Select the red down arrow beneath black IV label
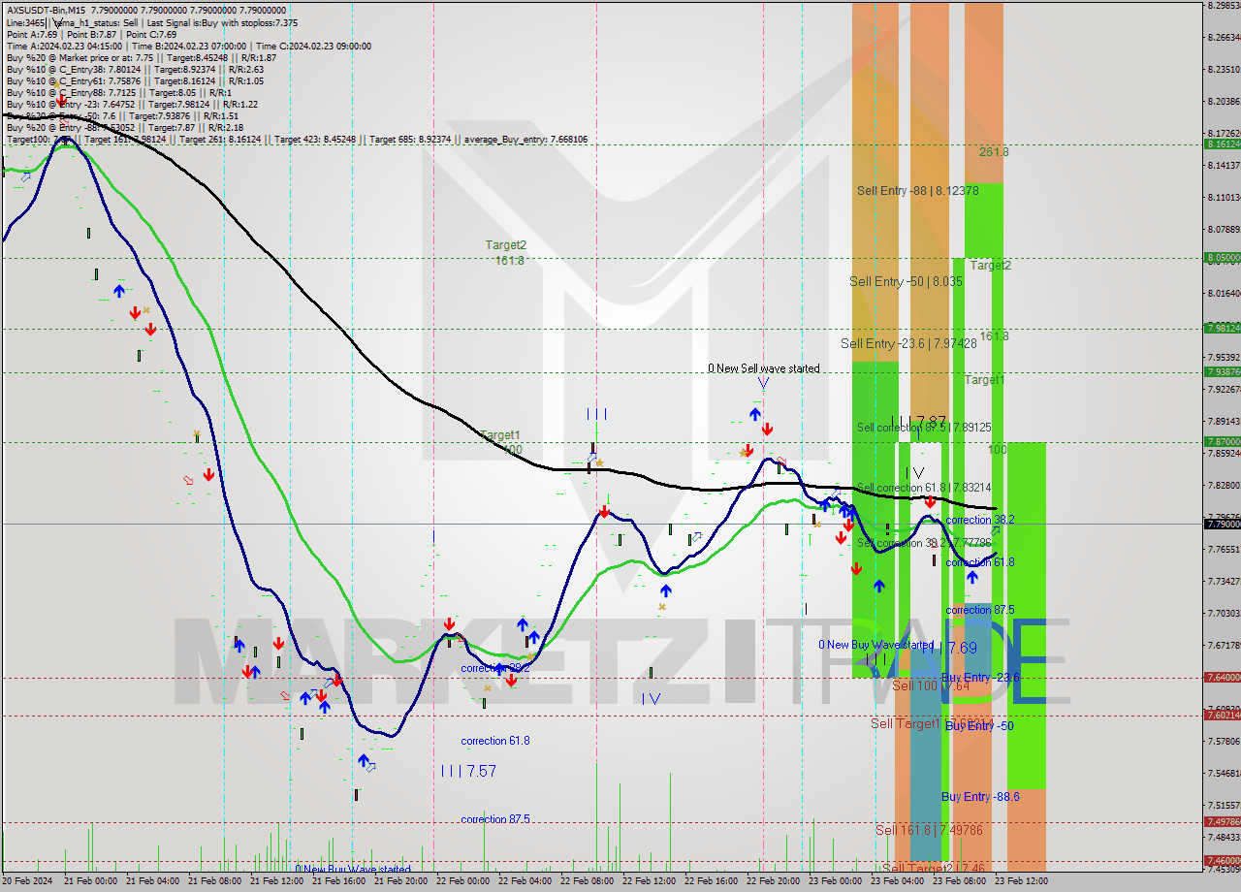Image resolution: width=1241 pixels, height=892 pixels. tap(930, 501)
